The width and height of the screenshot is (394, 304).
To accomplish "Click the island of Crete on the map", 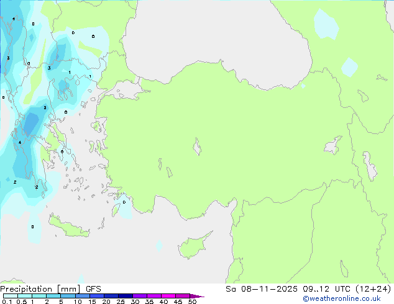I will pos(69,227).
